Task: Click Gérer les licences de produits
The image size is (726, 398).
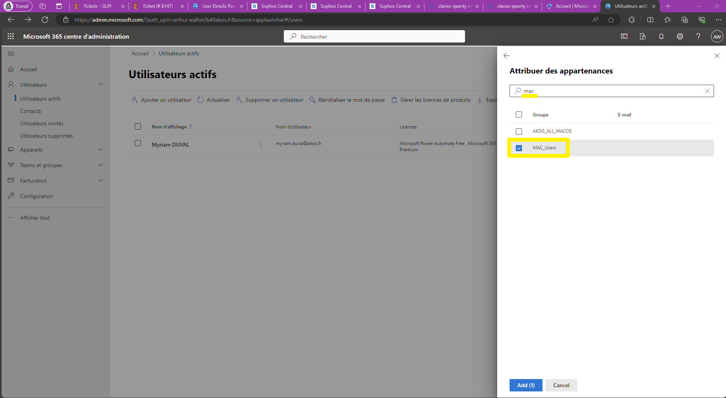Action: 431,100
